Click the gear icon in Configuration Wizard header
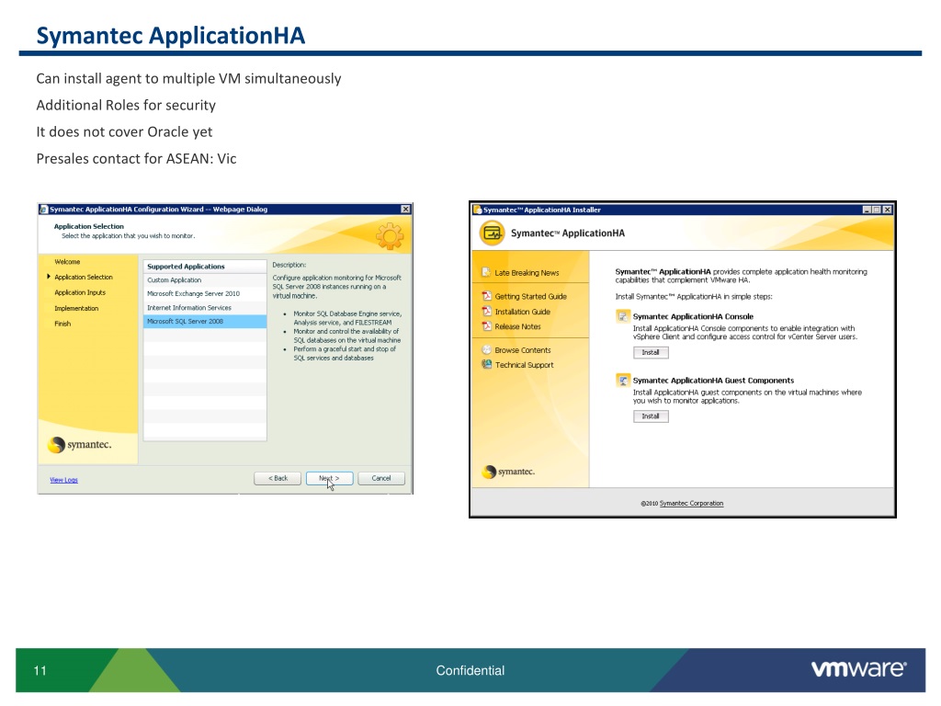 [390, 236]
